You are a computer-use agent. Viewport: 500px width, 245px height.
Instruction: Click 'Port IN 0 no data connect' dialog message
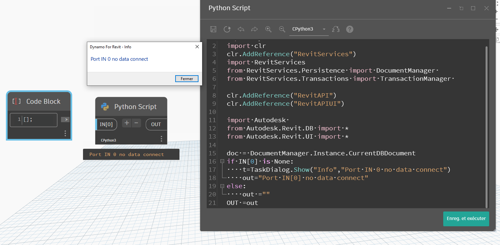pos(119,59)
